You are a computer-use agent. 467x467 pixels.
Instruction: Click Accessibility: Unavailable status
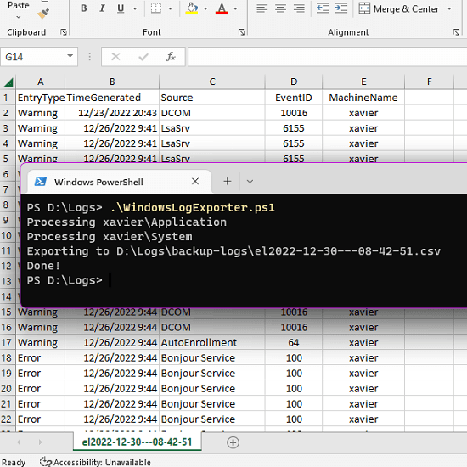point(95,462)
